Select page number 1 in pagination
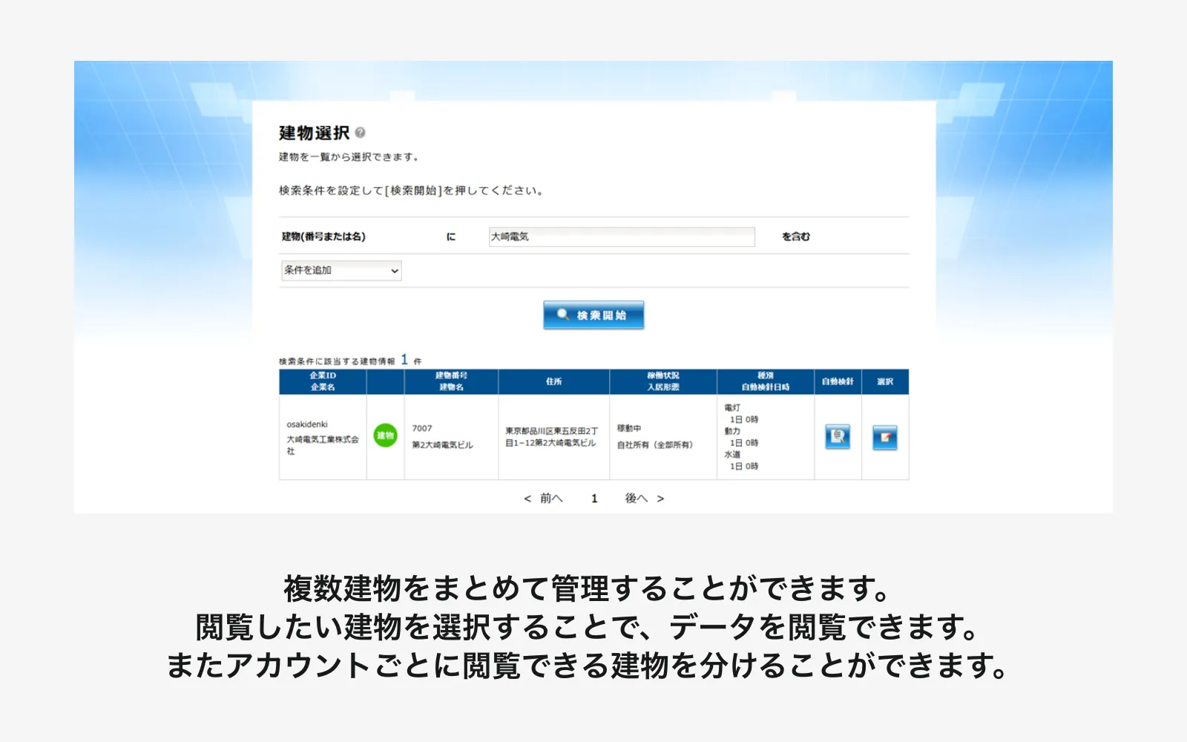This screenshot has width=1187, height=742. (594, 499)
